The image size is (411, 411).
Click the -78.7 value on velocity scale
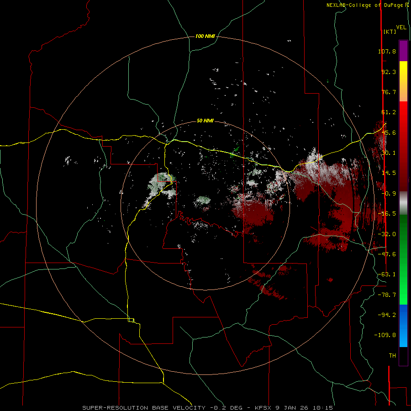click(x=387, y=295)
